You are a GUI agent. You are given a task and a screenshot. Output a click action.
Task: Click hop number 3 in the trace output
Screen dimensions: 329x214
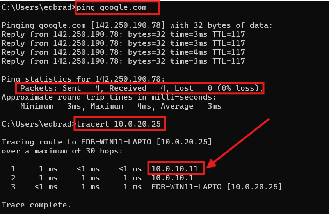tap(13, 187)
